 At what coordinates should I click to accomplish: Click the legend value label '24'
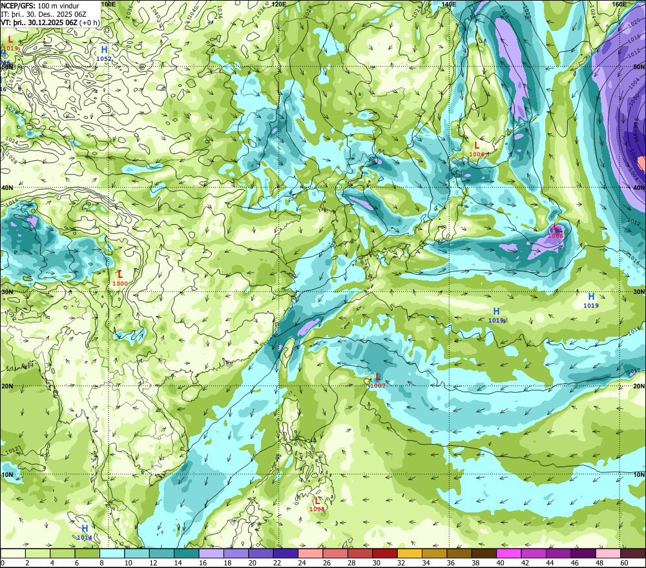pyautogui.click(x=302, y=563)
